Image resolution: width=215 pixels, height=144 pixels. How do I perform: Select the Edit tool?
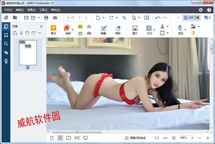104,30
